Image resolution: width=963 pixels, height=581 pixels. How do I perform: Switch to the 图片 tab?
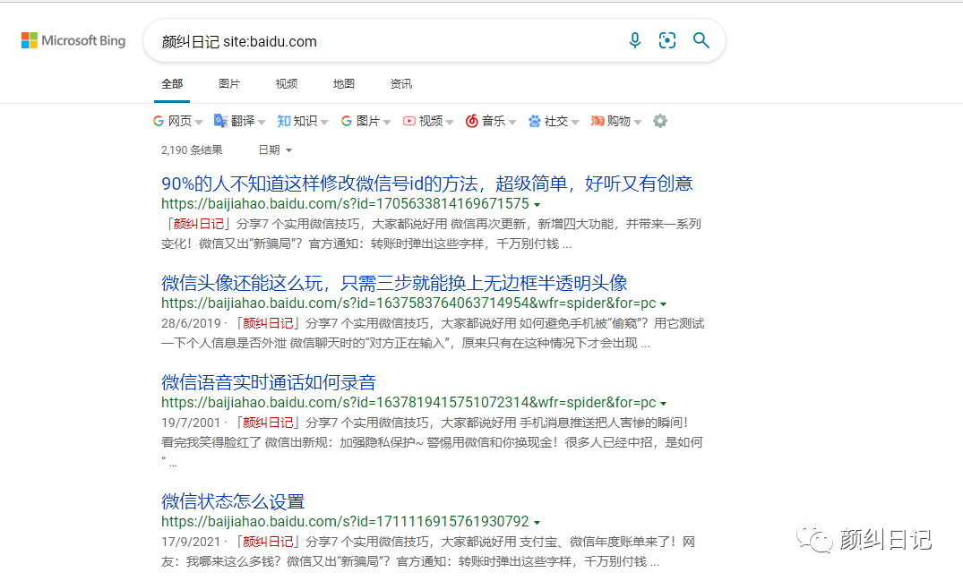pos(229,83)
